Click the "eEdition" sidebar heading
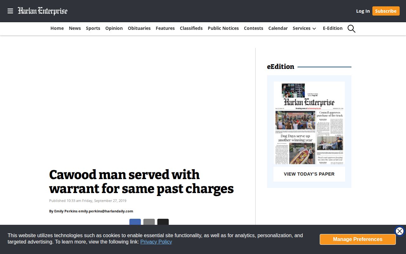The image size is (406, 254). [281, 67]
